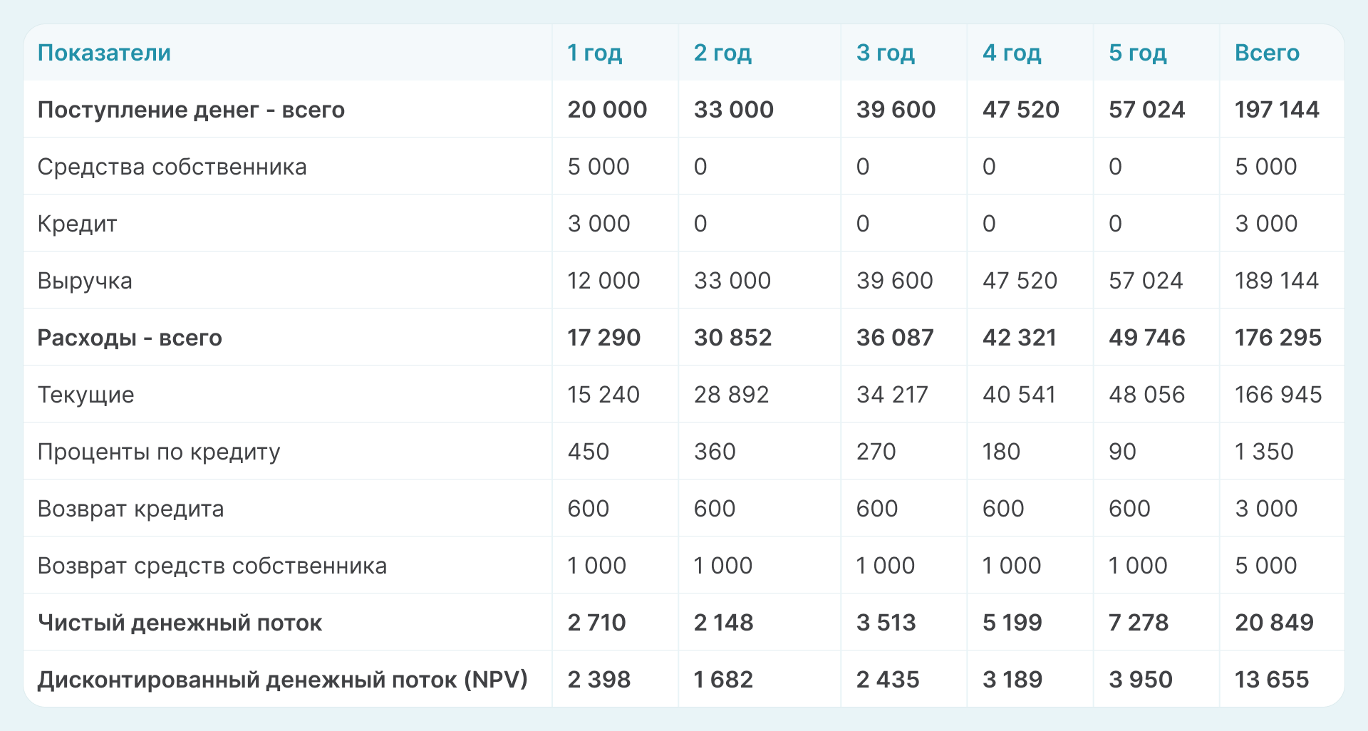Click the NPV total value 13 655

click(x=1272, y=680)
